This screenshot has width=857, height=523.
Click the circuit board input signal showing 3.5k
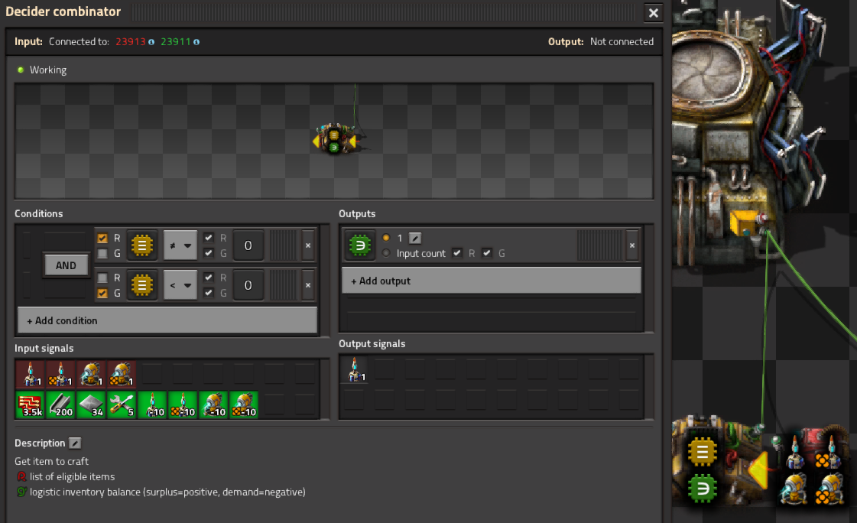(x=30, y=404)
